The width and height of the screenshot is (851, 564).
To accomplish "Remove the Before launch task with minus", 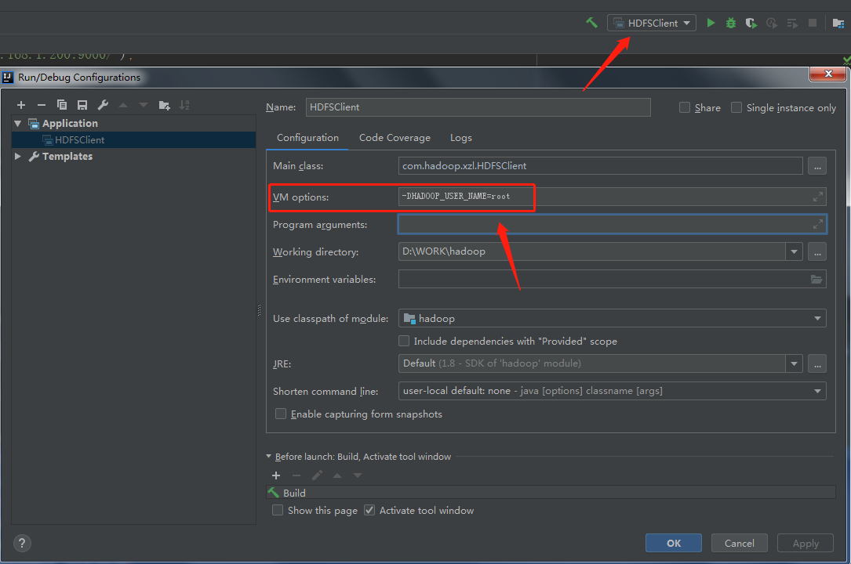I will [x=296, y=475].
